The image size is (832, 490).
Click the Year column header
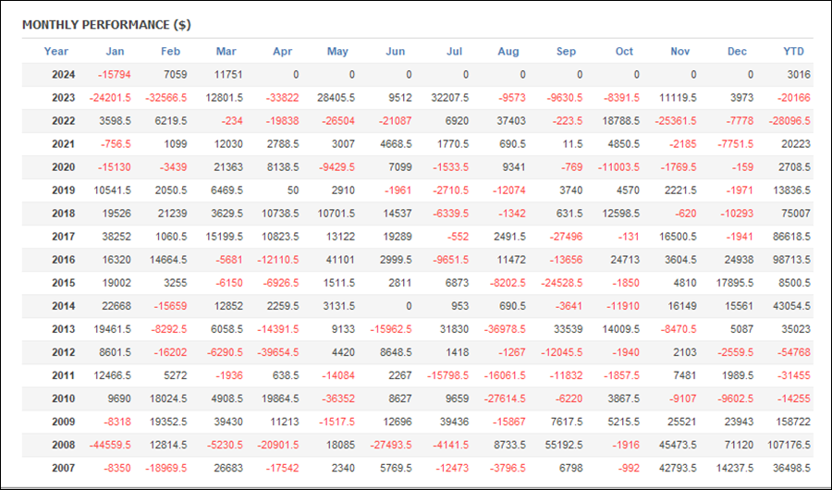click(55, 52)
